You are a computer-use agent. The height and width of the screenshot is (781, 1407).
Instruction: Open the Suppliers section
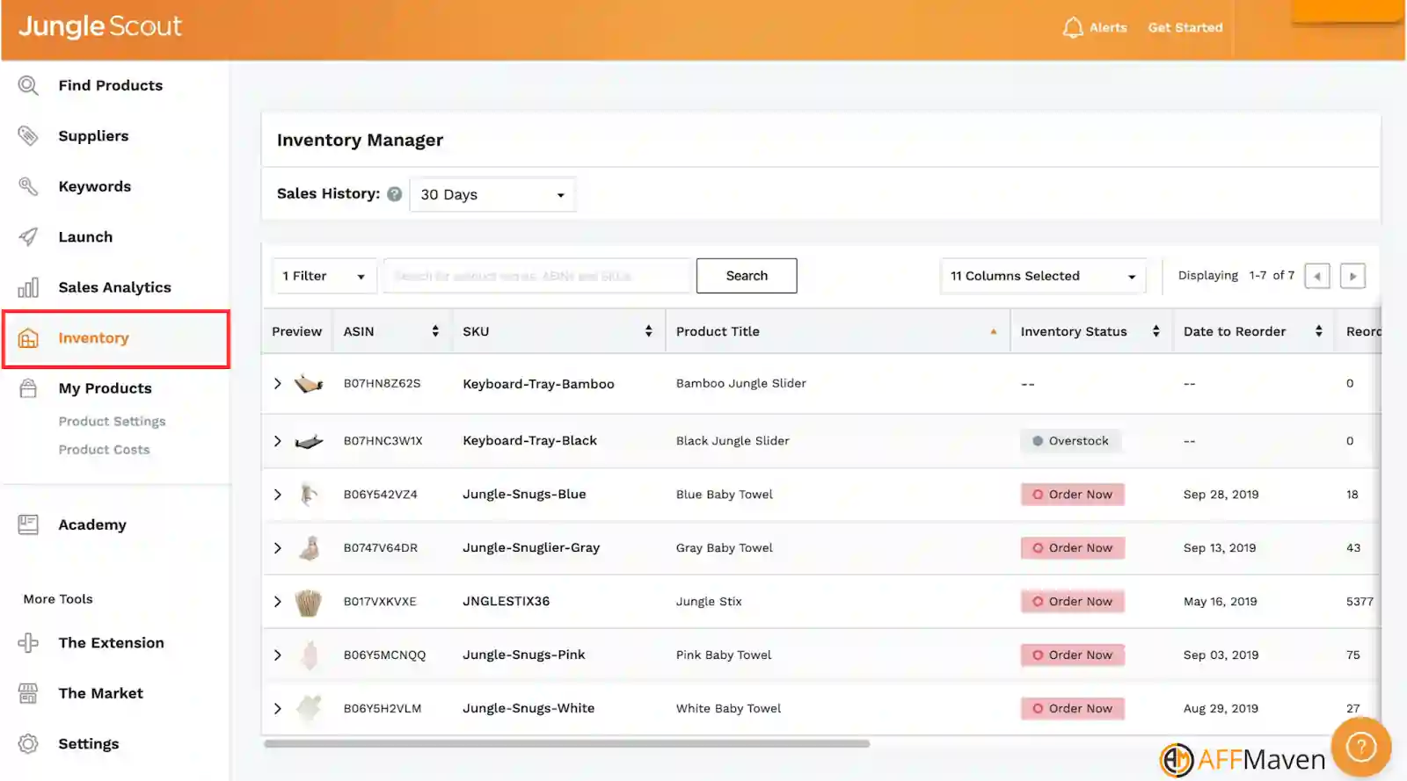(93, 135)
